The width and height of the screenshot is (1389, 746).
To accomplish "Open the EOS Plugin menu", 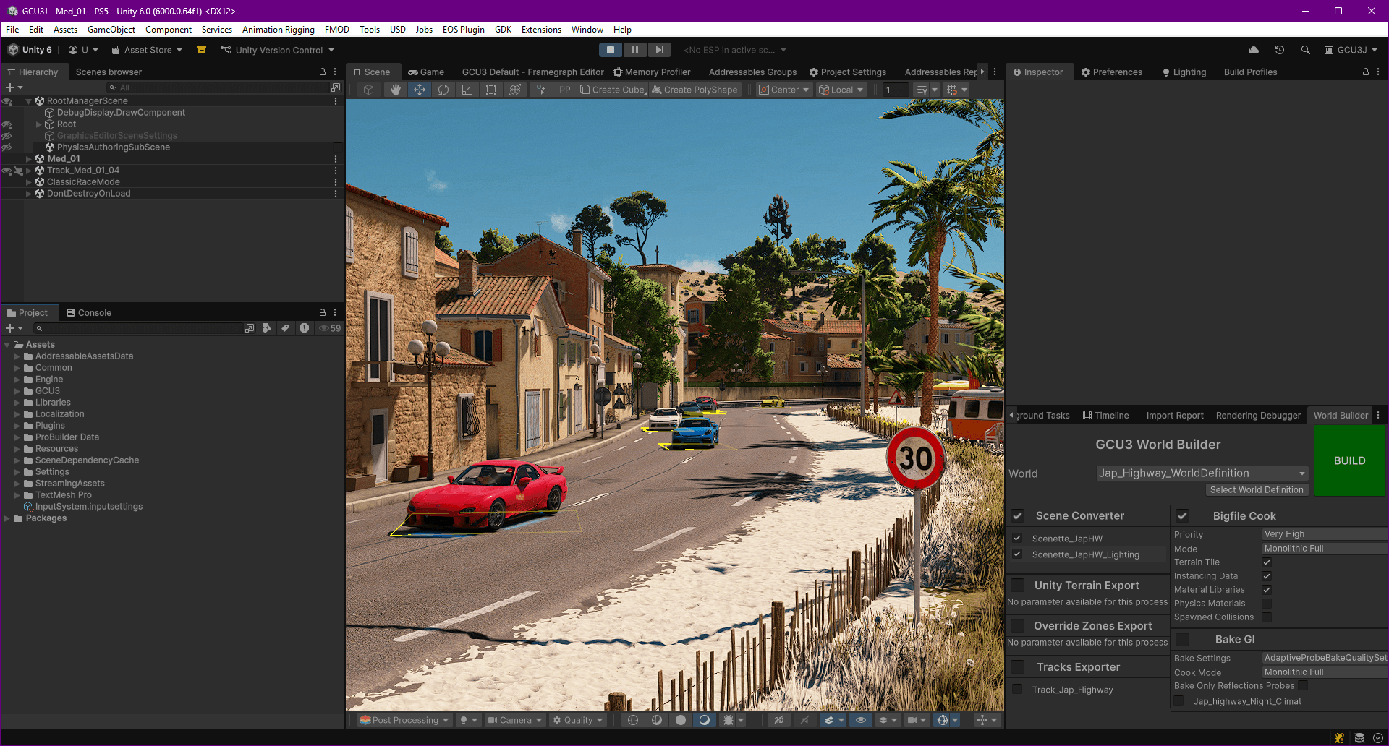I will (464, 30).
